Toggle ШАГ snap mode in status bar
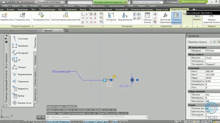This screenshot has width=220, height=123. [31, 122]
